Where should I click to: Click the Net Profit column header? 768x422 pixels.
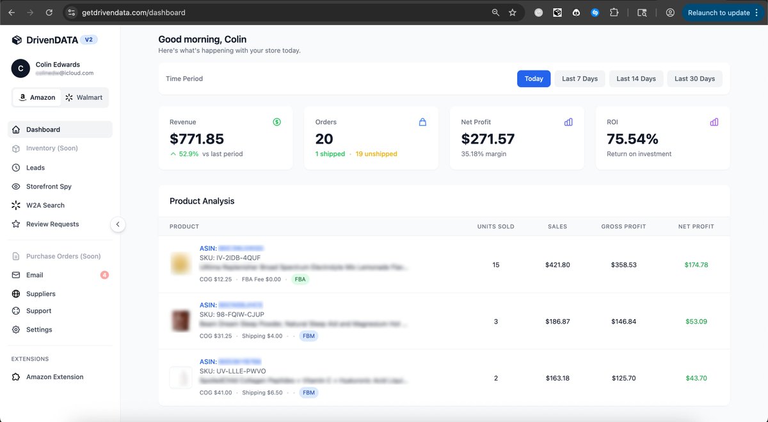click(696, 226)
